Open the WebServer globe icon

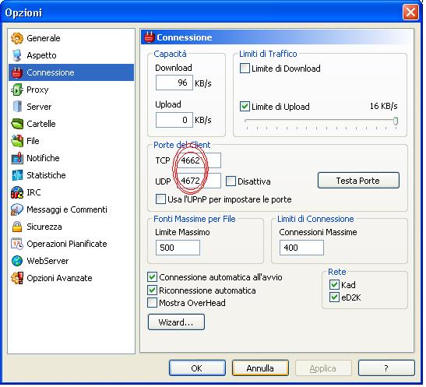pyautogui.click(x=17, y=261)
